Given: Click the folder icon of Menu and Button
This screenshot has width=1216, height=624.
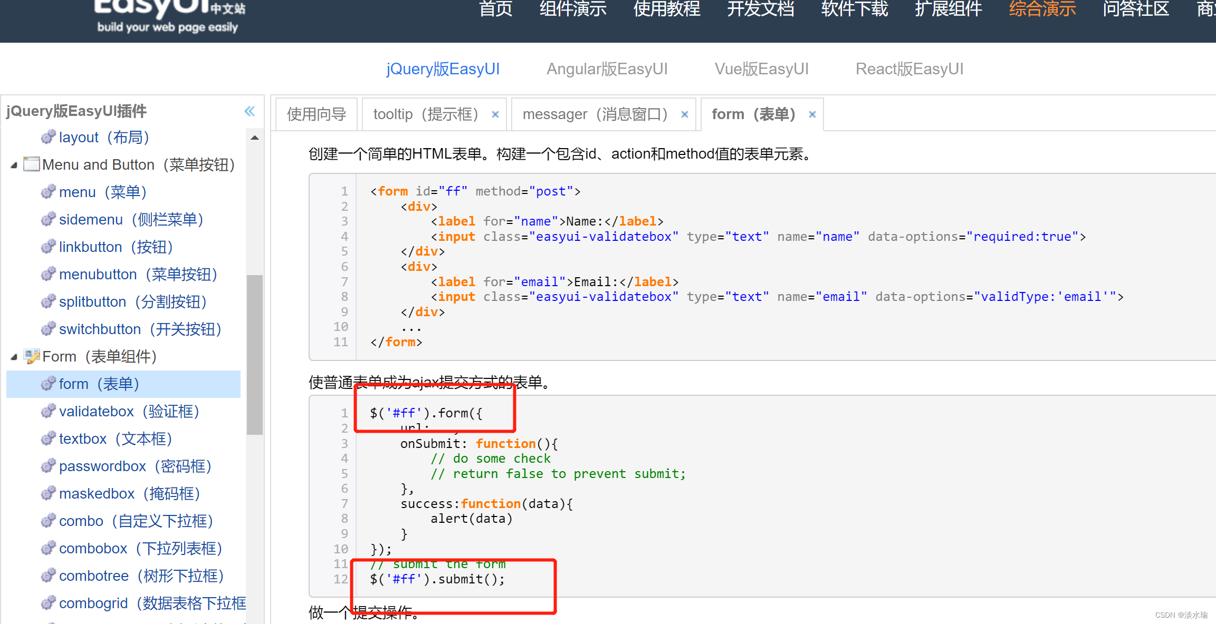Looking at the screenshot, I should [x=32, y=164].
